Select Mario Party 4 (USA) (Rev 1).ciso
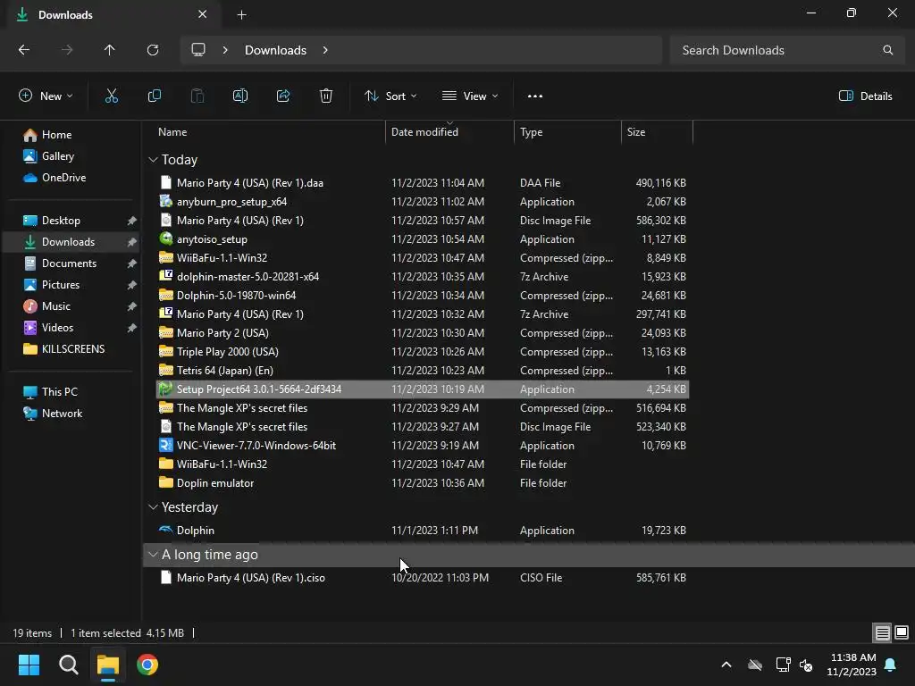Viewport: 915px width, 686px height. coord(423,578)
